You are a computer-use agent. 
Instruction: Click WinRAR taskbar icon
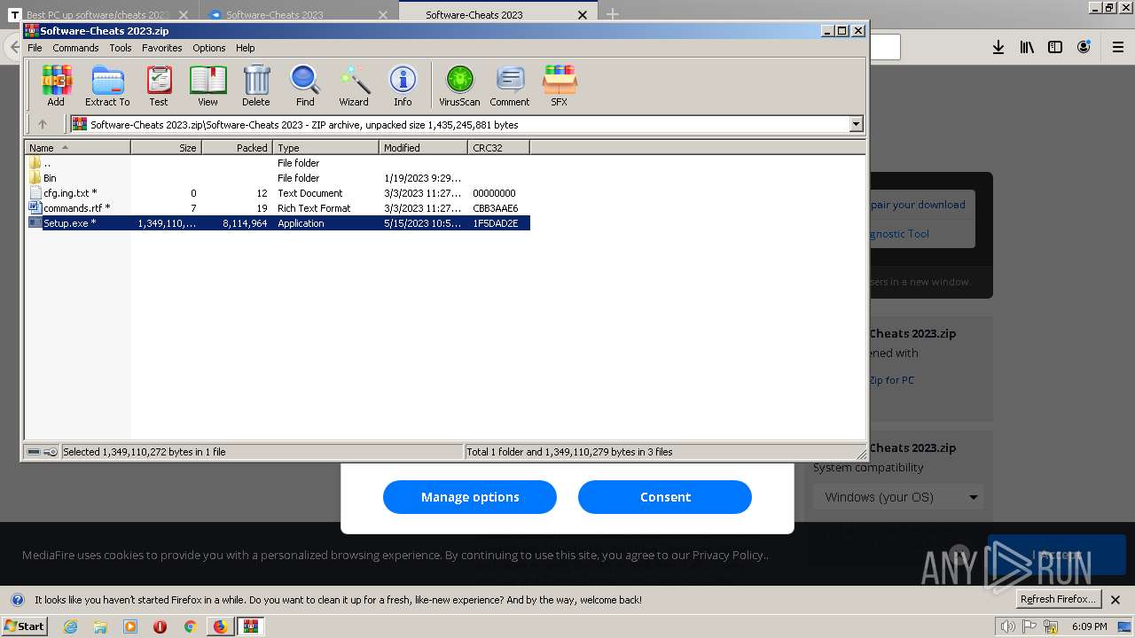coord(251,626)
